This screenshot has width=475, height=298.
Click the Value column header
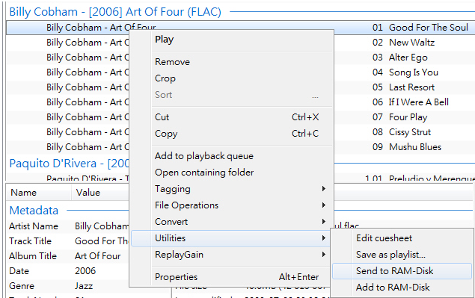click(100, 193)
